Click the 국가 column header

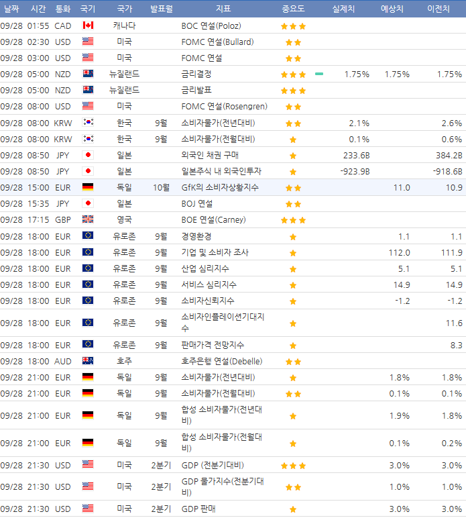(x=125, y=9)
